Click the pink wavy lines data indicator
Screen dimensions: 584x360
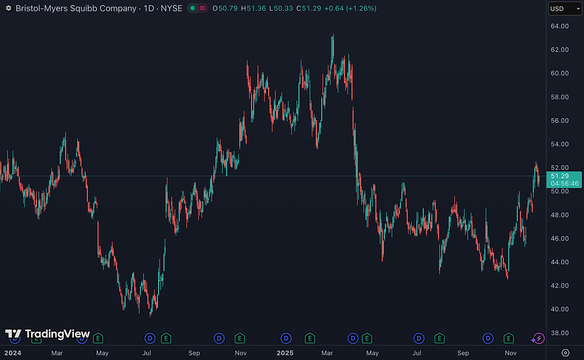click(202, 8)
